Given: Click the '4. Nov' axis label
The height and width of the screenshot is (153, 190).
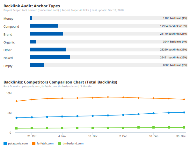Looking at the screenshot, I should tap(62, 136).
